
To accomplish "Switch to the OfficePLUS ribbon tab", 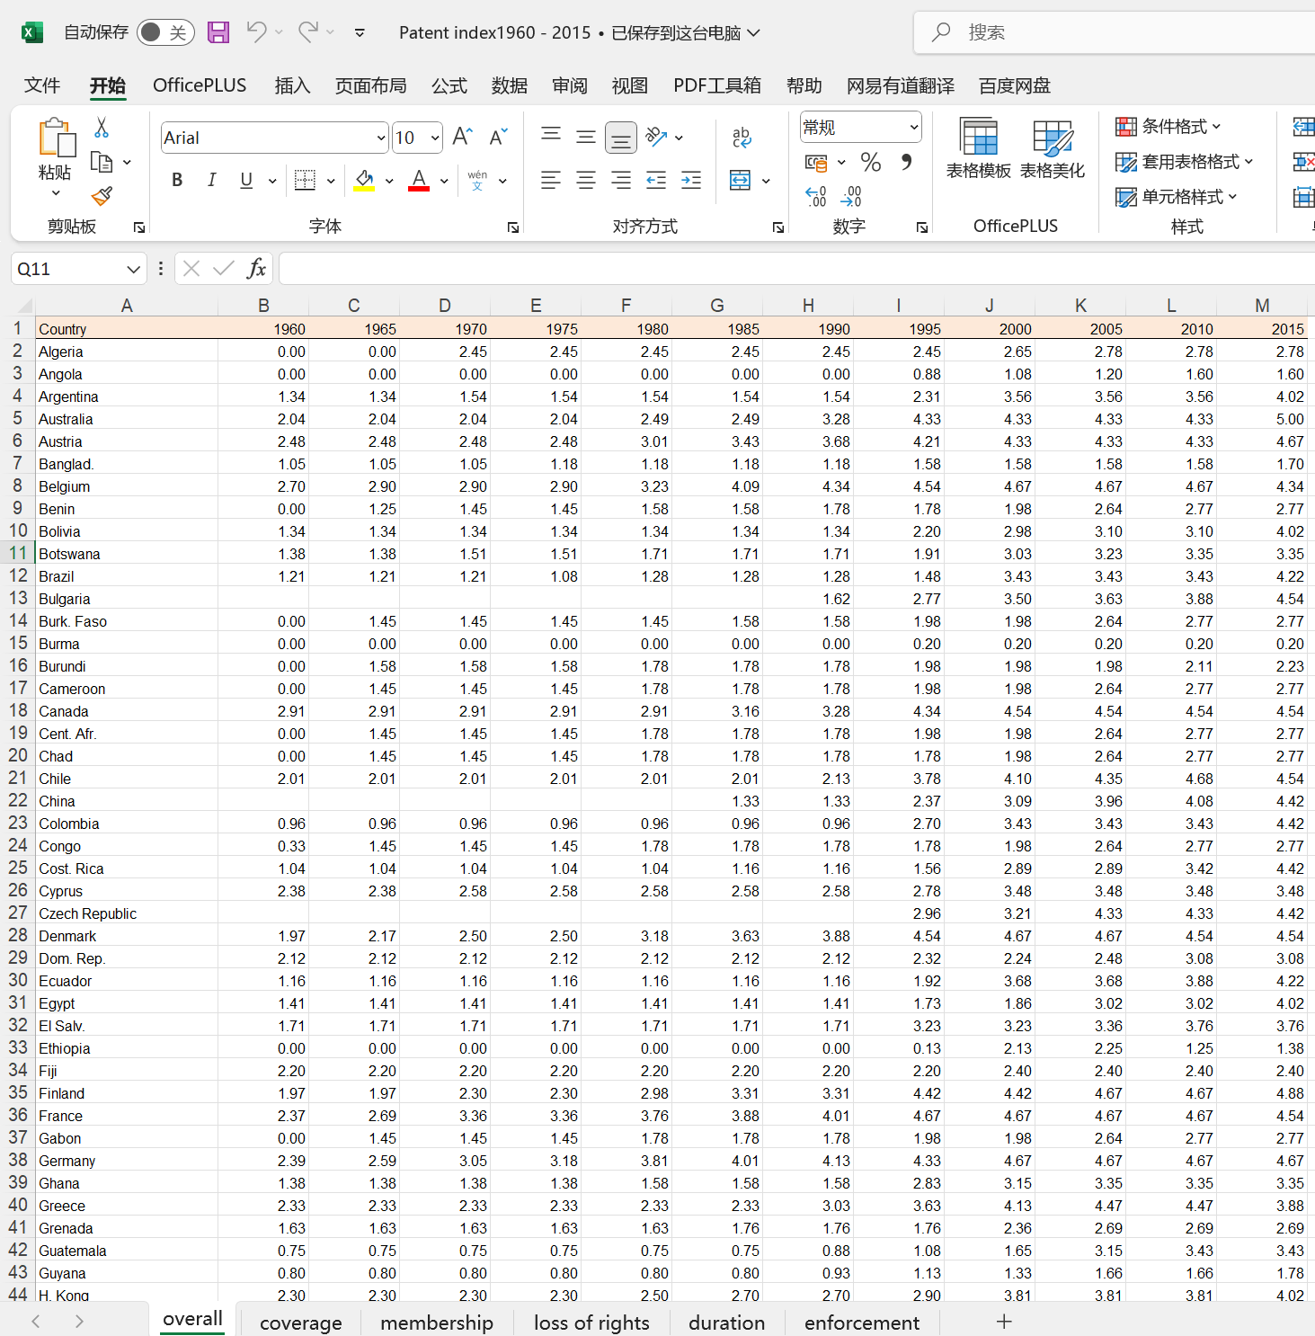I will 200,85.
